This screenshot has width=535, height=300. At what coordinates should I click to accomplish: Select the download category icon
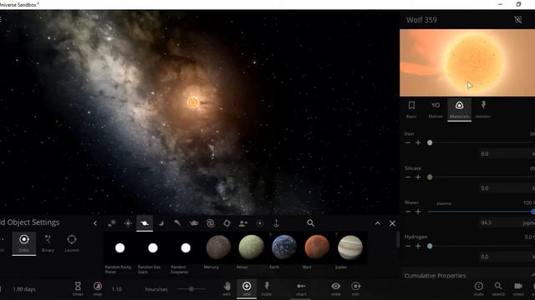(x=277, y=223)
